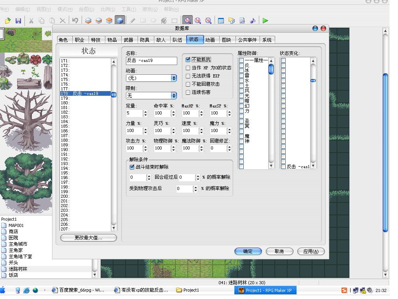
Task: Open 百度搜索_66rpg taskbar window
Action: 78,290
